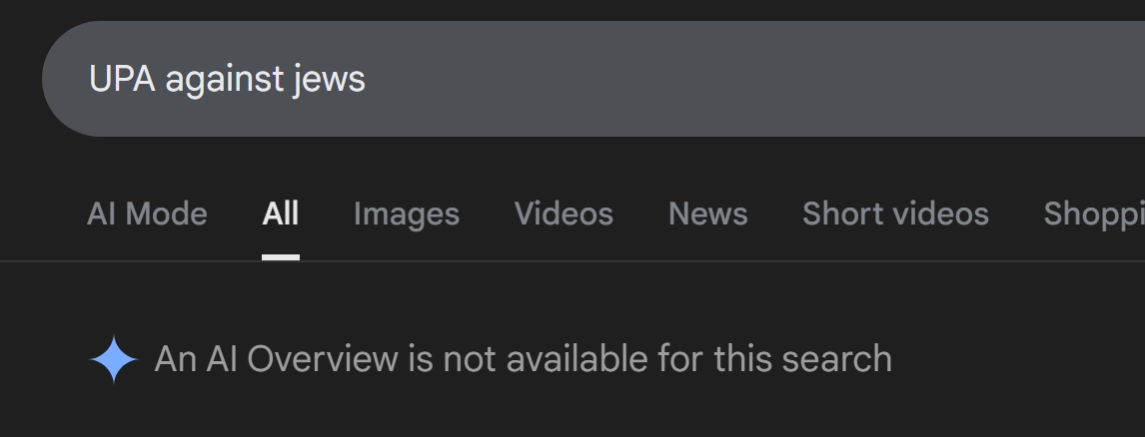Switch to the AI Mode tab
Image resolution: width=1145 pixels, height=437 pixels.
click(147, 214)
